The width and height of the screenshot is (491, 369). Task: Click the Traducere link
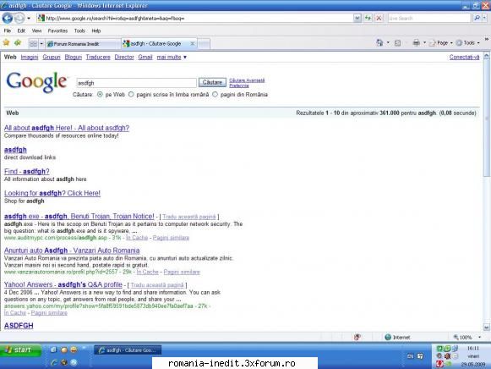click(98, 57)
